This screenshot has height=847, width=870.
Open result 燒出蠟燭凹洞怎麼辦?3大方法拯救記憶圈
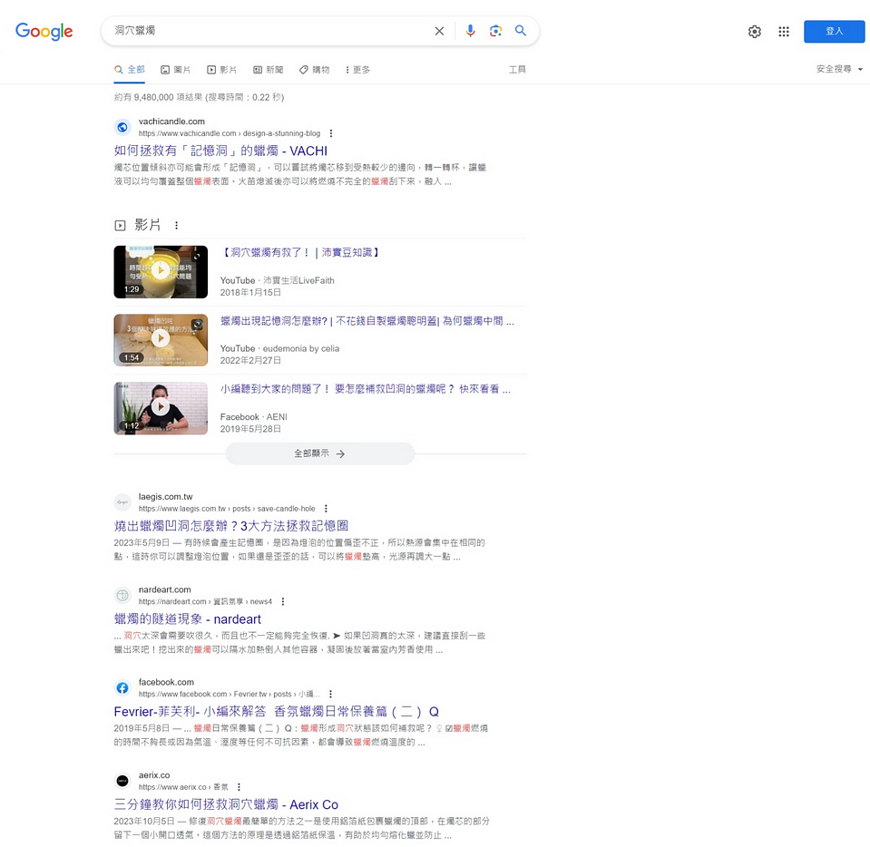point(230,526)
